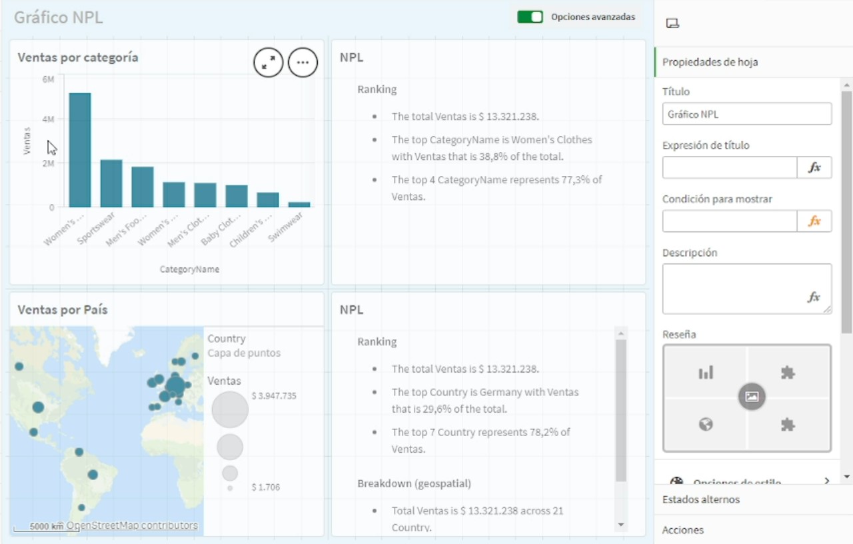Disable the Opciones avanzadas toggle

click(x=530, y=16)
